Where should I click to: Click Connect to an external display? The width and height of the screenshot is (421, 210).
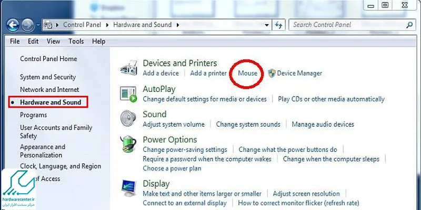point(185,203)
